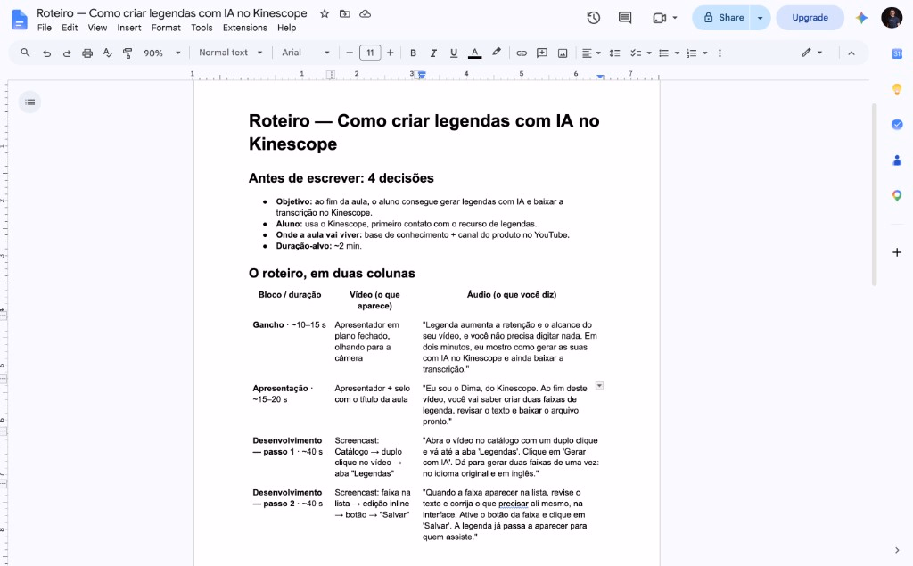Click the Upgrade button
913x566 pixels.
click(810, 18)
